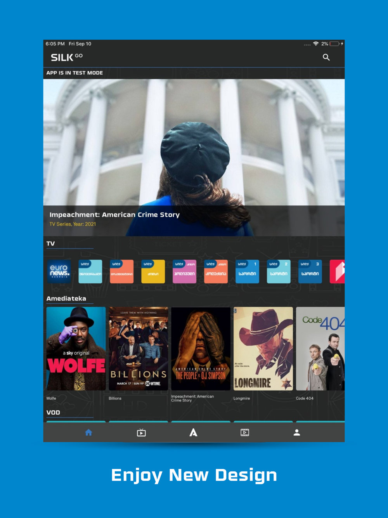Open the Billions poster
The image size is (388, 518).
(x=139, y=349)
